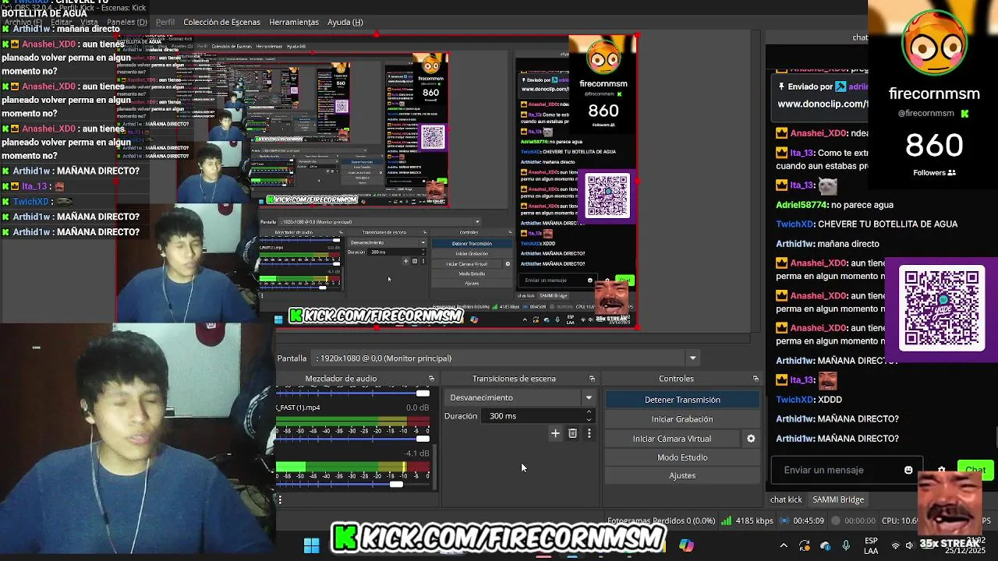Open Ajustes from Controles panel
998x561 pixels.
[x=682, y=475]
